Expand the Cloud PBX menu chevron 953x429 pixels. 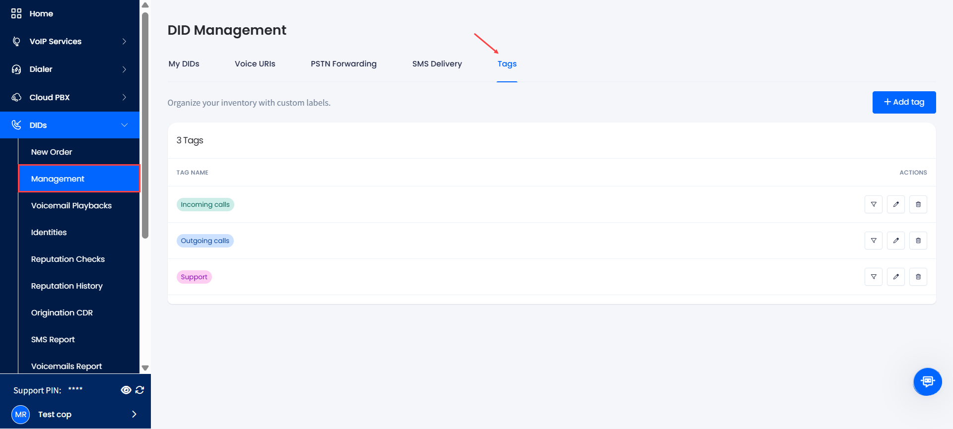125,97
